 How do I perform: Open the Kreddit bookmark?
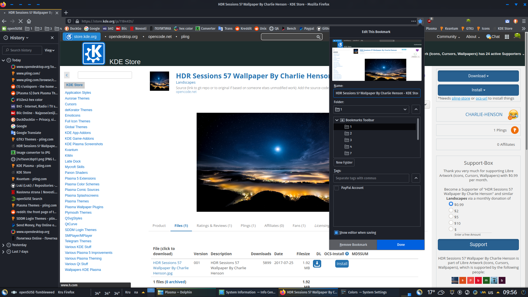(x=243, y=29)
